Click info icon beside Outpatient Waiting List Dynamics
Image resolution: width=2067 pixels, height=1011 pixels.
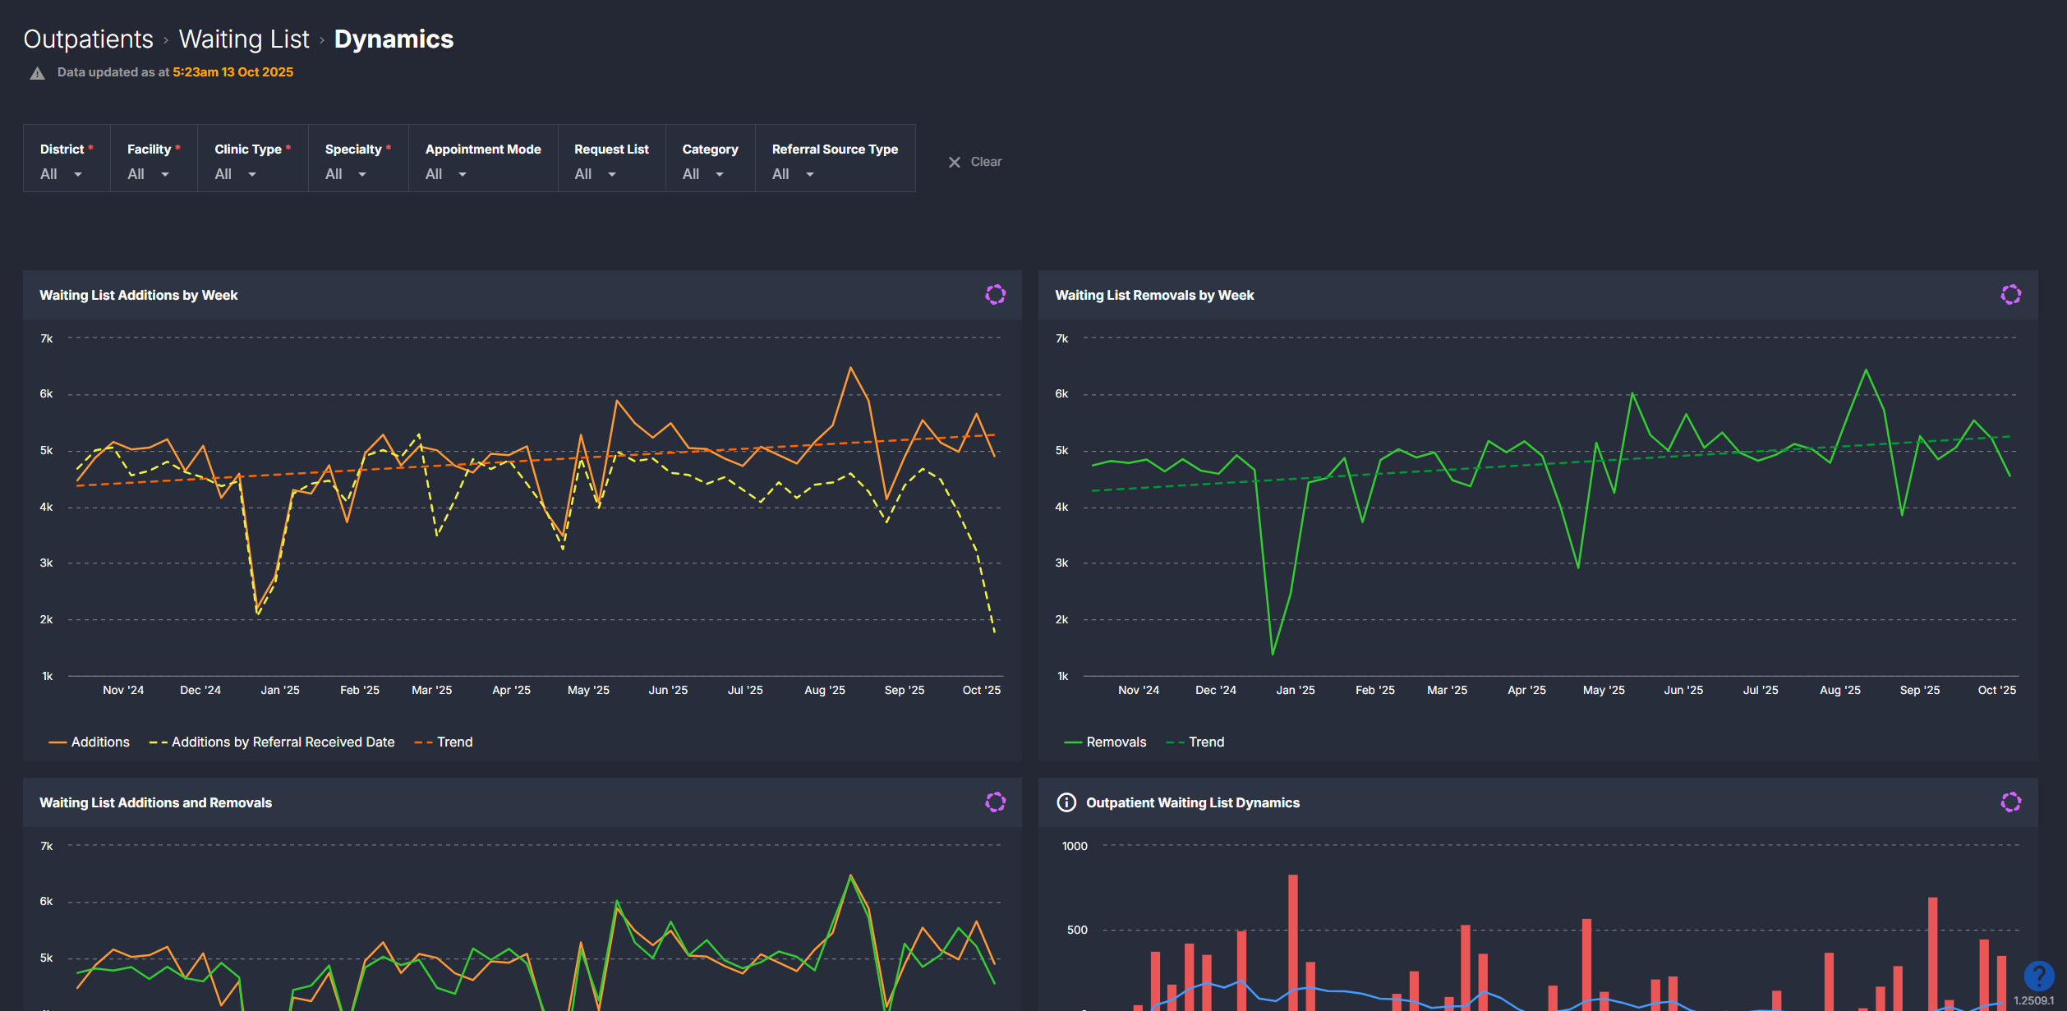click(x=1066, y=802)
